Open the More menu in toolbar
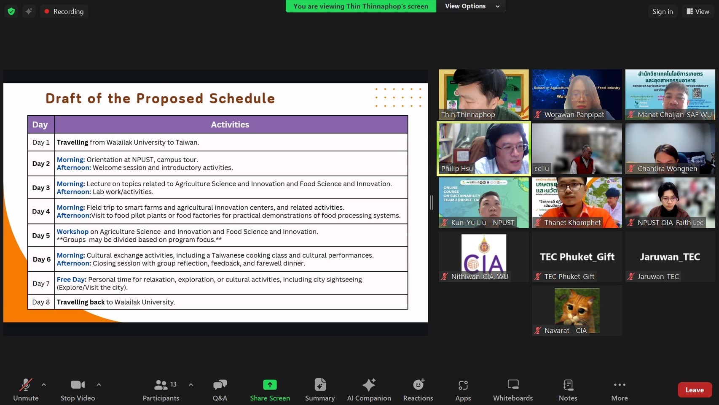Viewport: 719px width, 405px height. click(x=619, y=390)
